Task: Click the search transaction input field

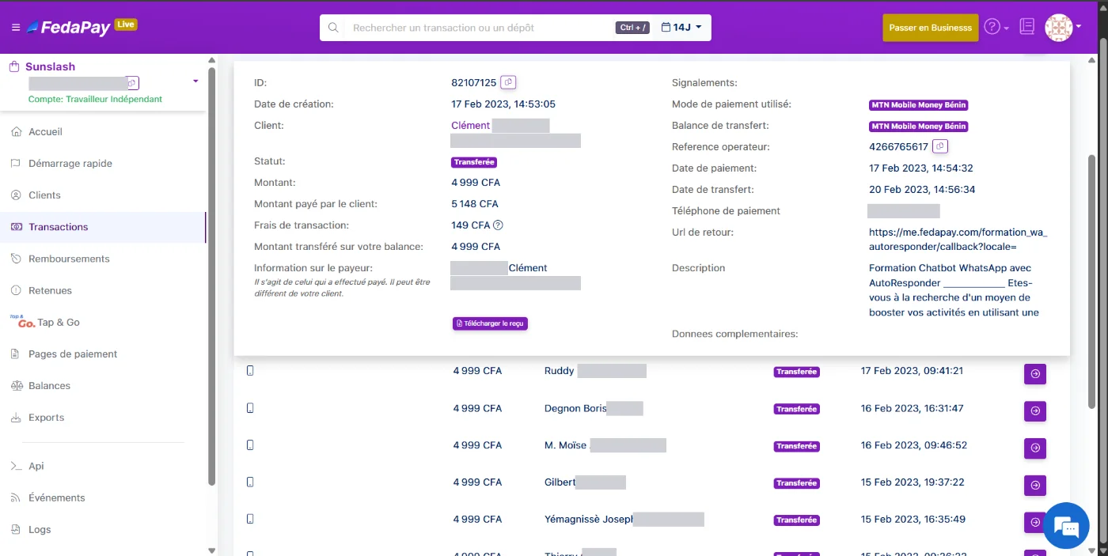Action: (x=479, y=28)
